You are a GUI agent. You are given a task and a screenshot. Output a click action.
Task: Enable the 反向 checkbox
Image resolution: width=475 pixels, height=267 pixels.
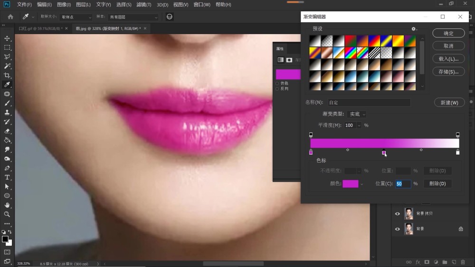(277, 89)
